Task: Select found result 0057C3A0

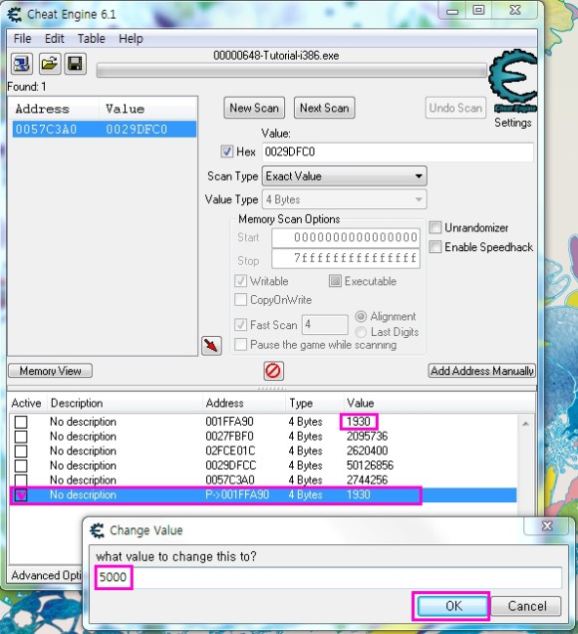Action: (x=105, y=130)
